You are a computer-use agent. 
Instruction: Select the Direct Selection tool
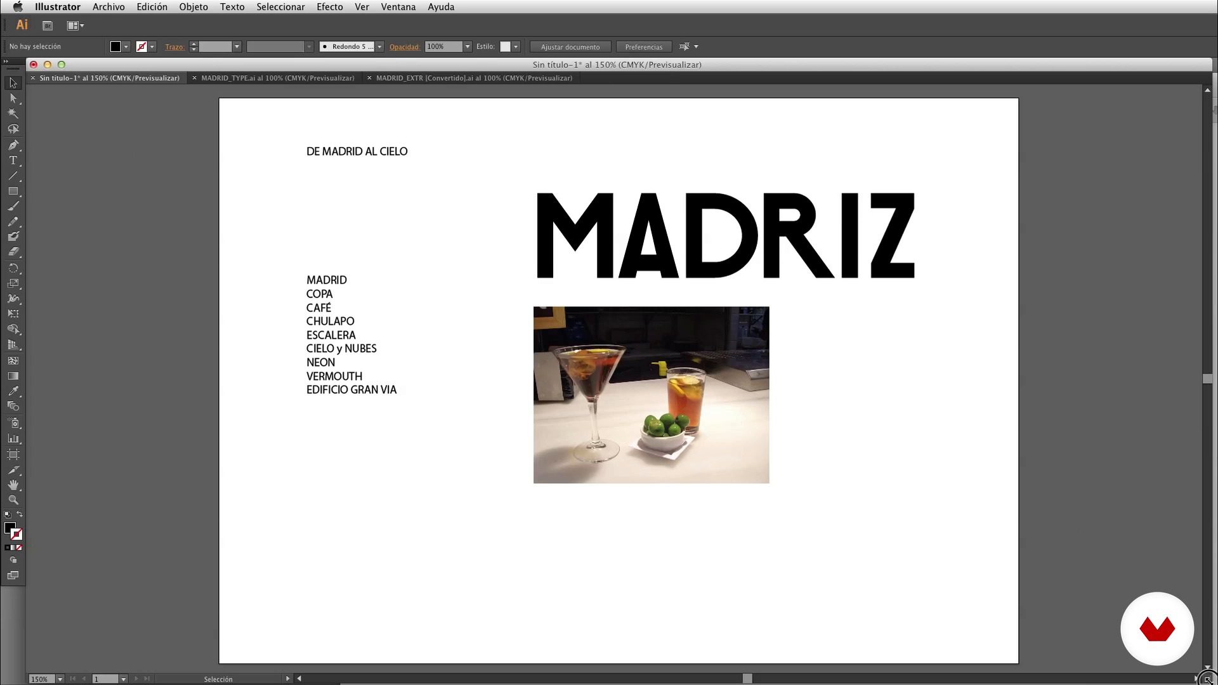click(x=13, y=98)
